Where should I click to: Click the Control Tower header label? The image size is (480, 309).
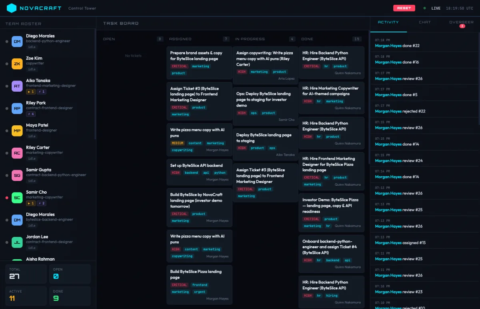(82, 8)
